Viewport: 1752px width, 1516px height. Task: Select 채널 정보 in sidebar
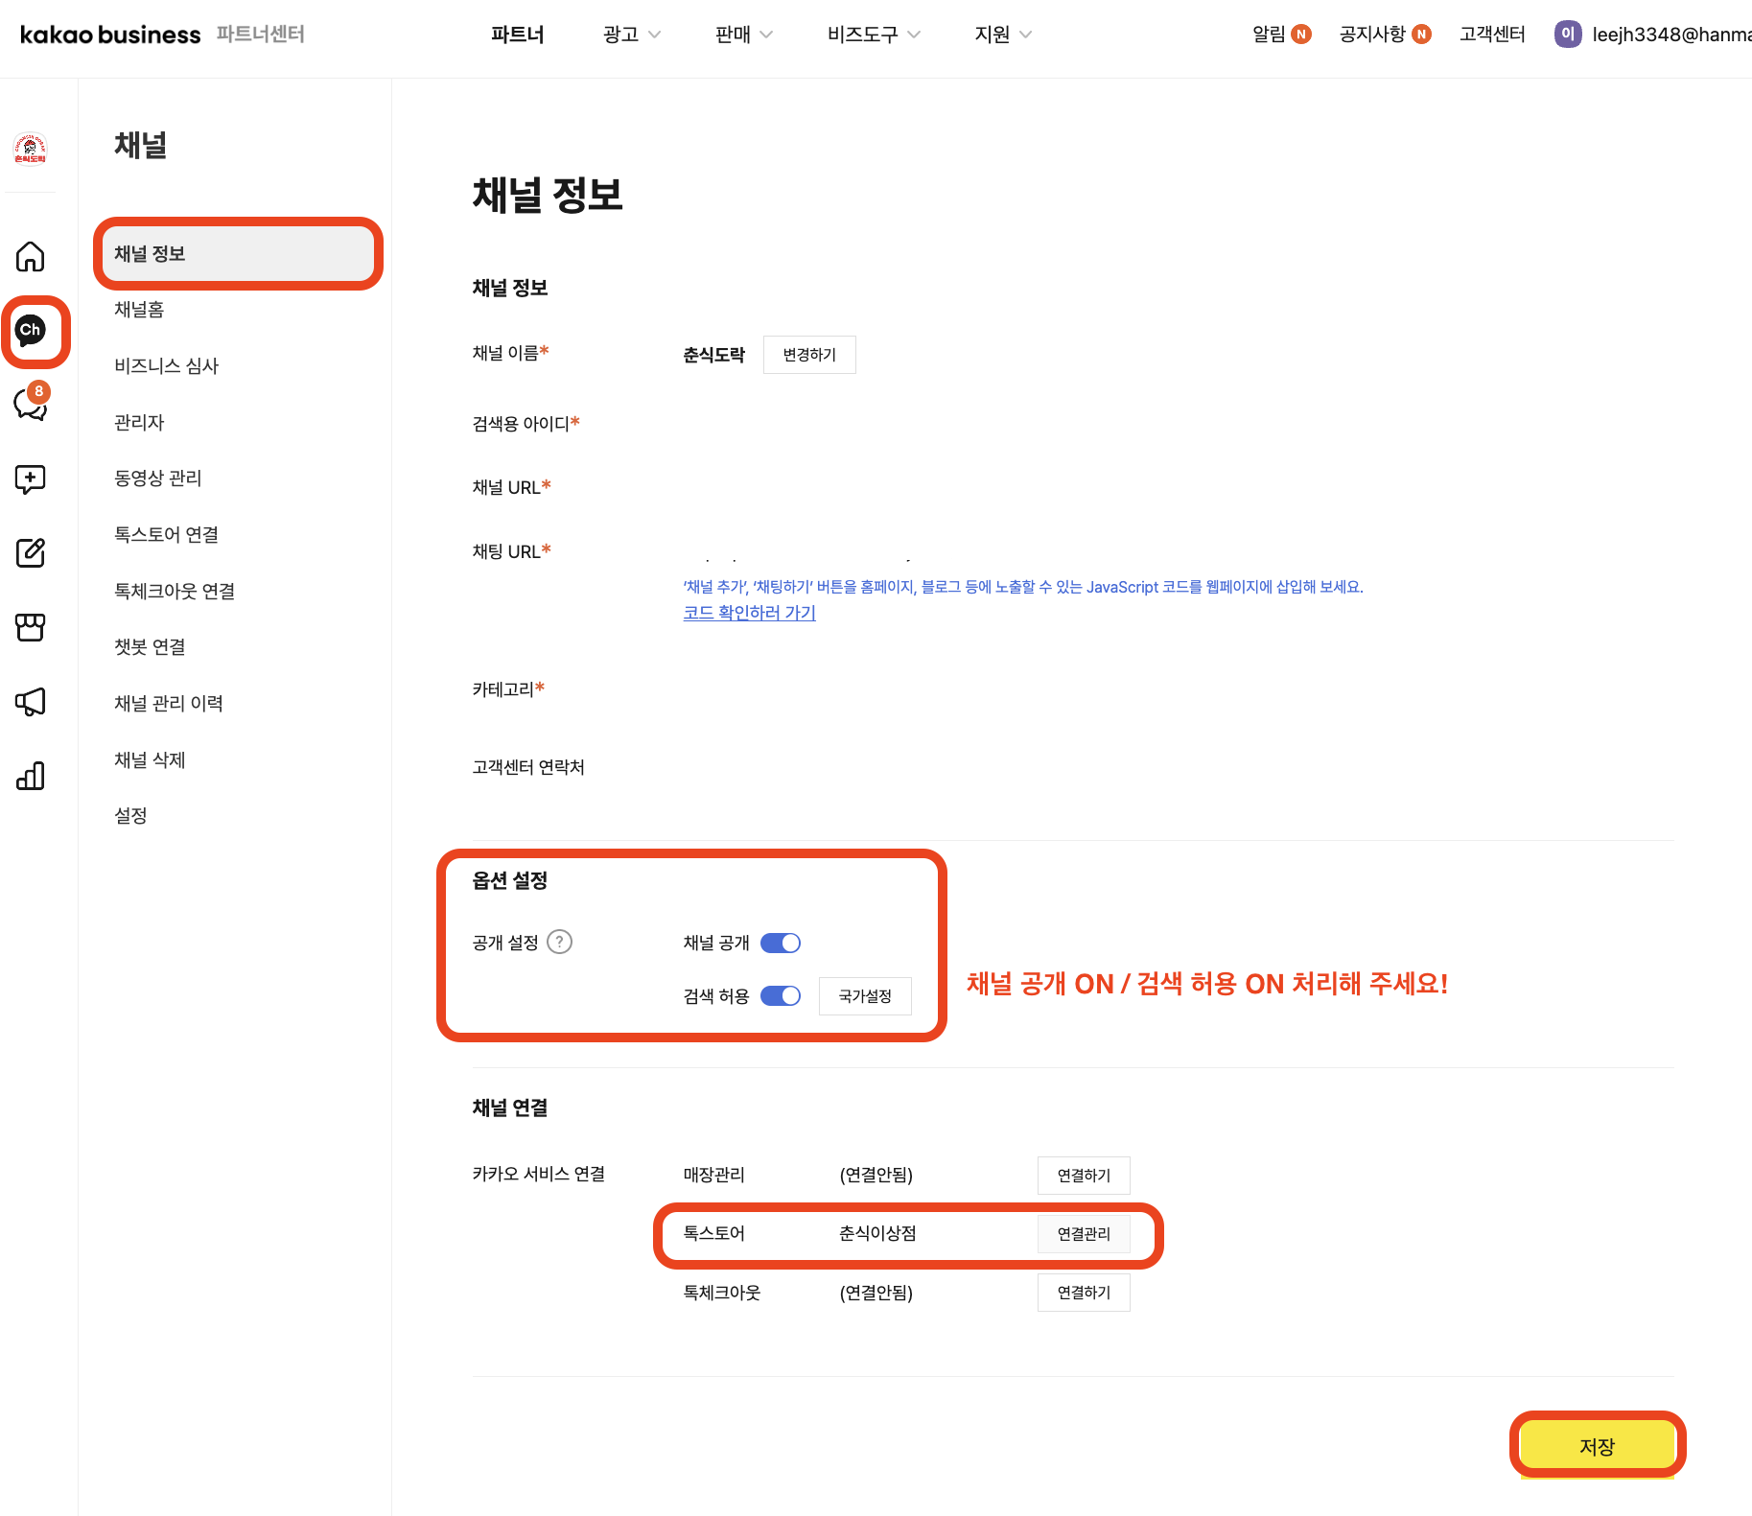(x=239, y=254)
